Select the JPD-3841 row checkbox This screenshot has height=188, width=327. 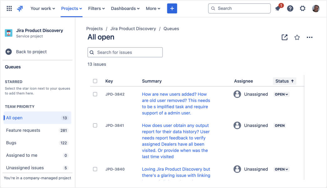pyautogui.click(x=95, y=126)
